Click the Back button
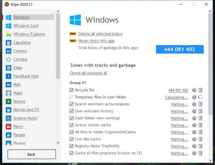Screen dimensions: 215x165 [32, 154]
